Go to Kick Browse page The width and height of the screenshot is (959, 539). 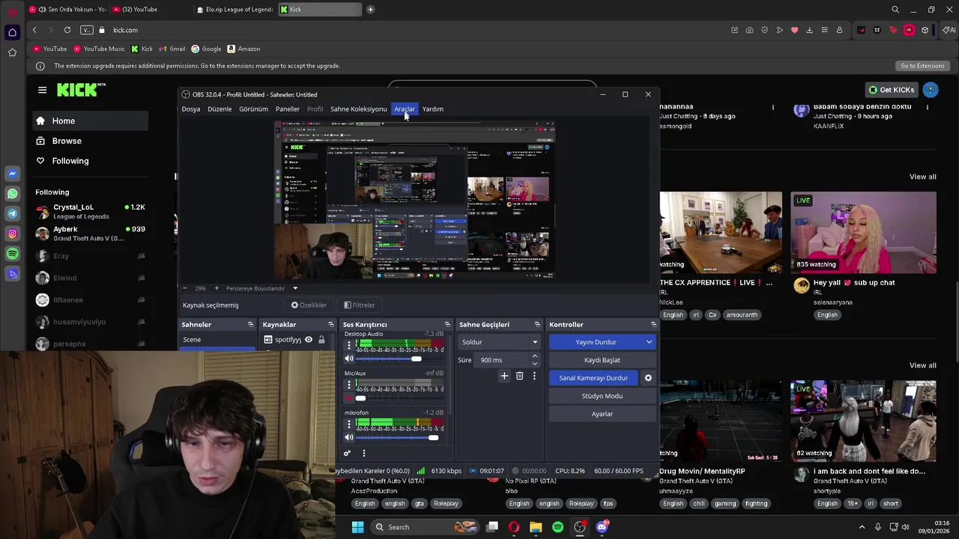[67, 141]
